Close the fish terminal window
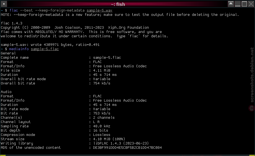255x156 pixels. click(x=251, y=4)
